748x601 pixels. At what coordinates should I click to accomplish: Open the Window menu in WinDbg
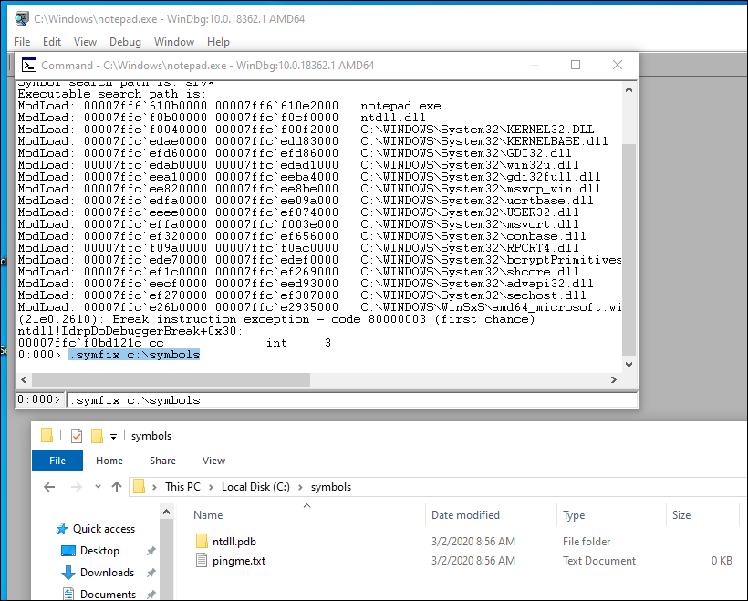(173, 42)
